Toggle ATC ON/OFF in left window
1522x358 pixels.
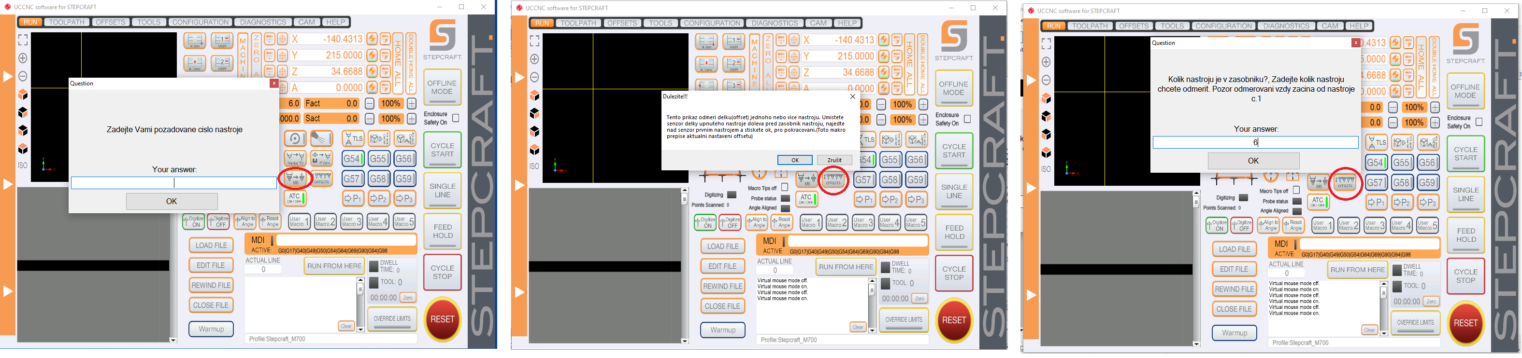pyautogui.click(x=295, y=199)
